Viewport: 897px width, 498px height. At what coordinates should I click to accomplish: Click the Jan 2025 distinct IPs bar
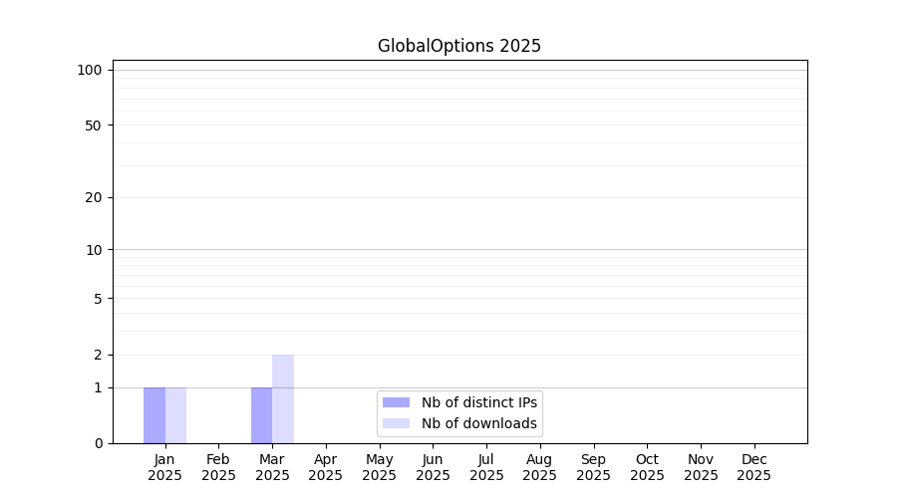click(x=154, y=415)
